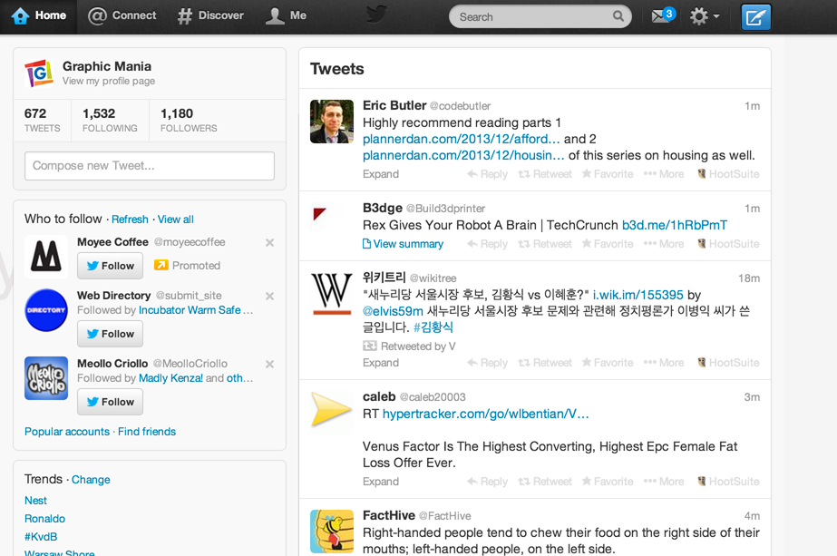
Task: Open the 1,532 Following list
Action: pyautogui.click(x=110, y=120)
